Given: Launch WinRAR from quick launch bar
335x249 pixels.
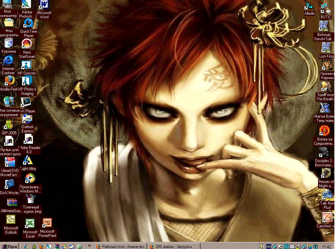Looking at the screenshot, I should pyautogui.click(x=56, y=246).
